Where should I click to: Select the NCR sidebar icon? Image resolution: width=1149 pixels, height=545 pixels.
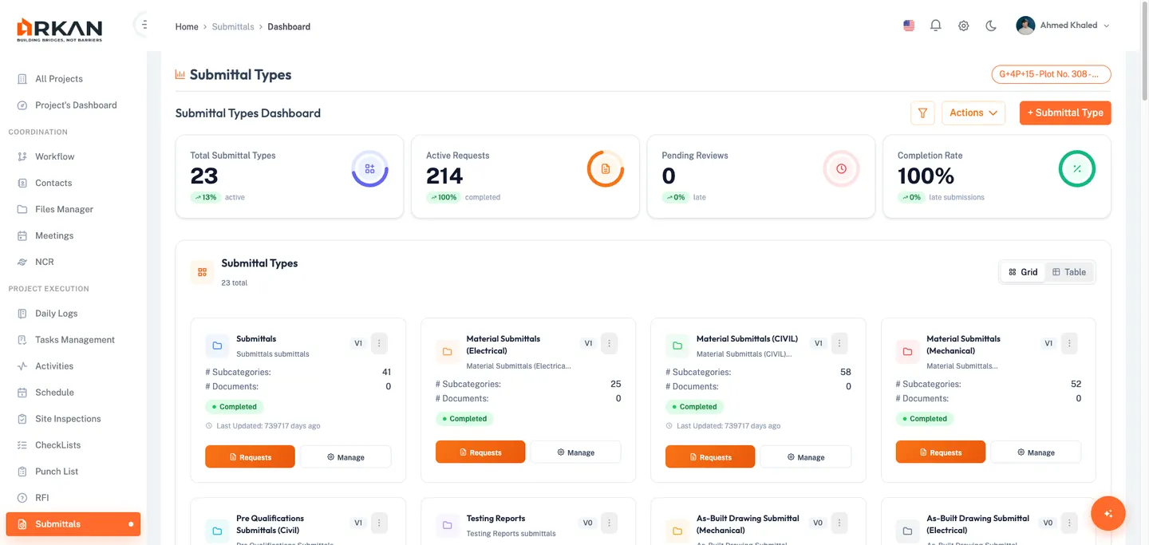24,261
